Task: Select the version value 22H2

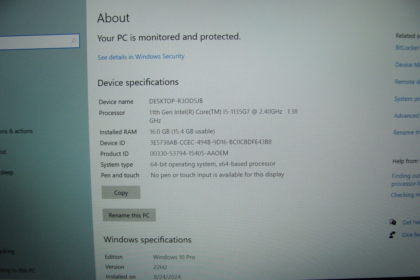Action: coord(160,267)
